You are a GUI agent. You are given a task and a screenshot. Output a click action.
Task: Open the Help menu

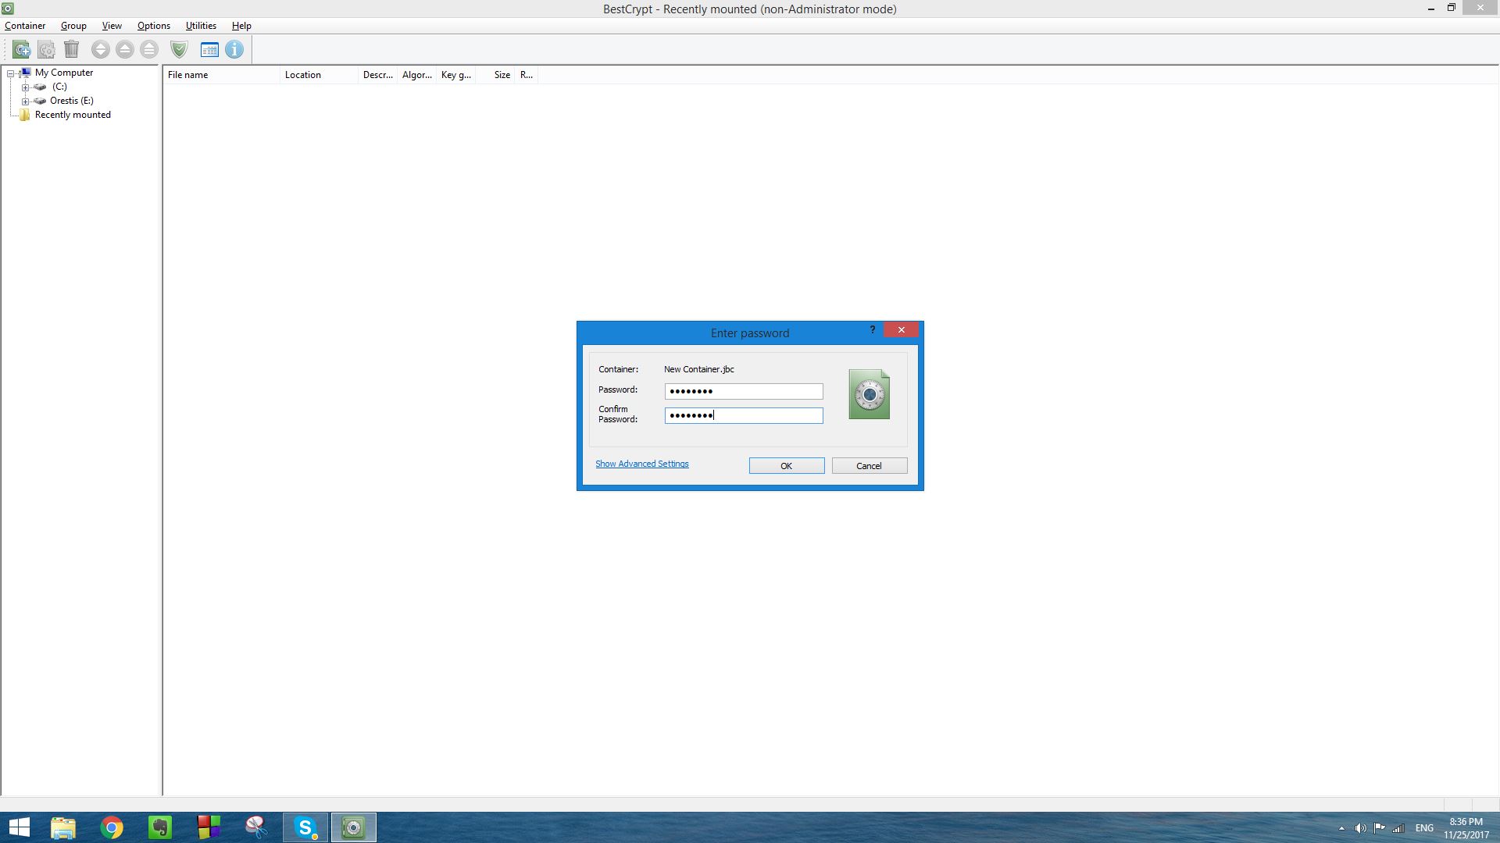241,26
